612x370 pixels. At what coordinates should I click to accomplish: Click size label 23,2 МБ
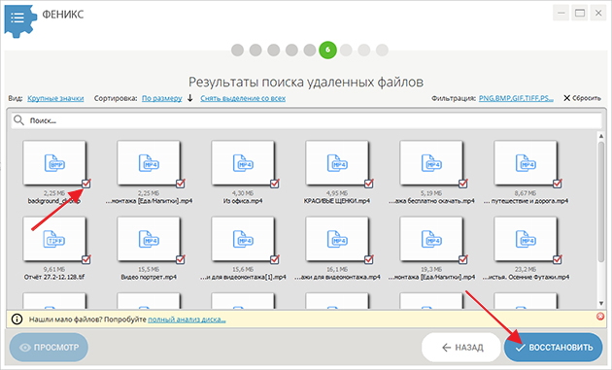pos(526,269)
